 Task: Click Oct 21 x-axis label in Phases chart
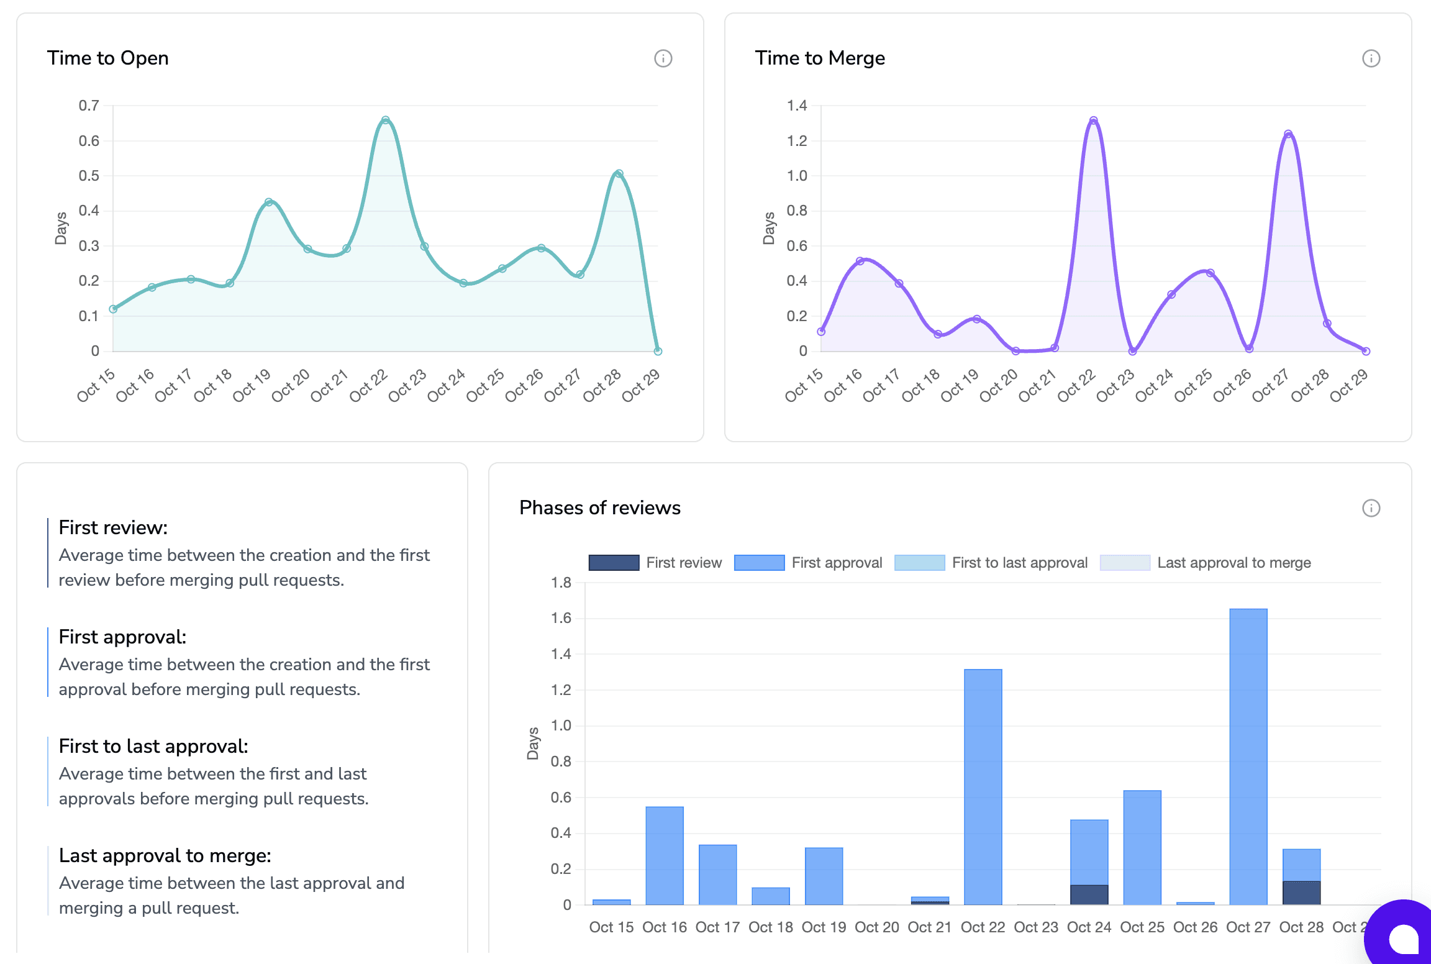930,927
